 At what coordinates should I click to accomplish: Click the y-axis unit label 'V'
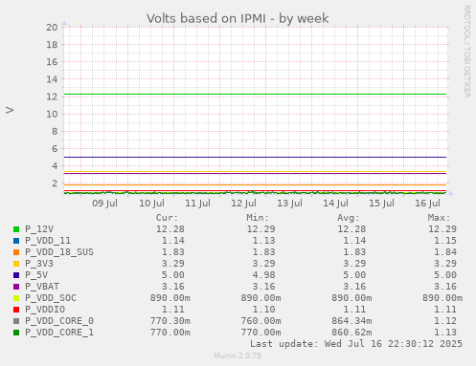tap(10, 110)
